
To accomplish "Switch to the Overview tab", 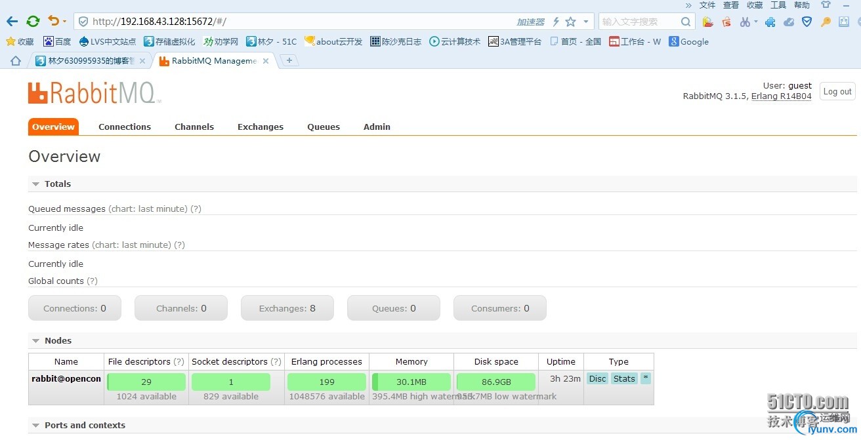I will (x=53, y=127).
